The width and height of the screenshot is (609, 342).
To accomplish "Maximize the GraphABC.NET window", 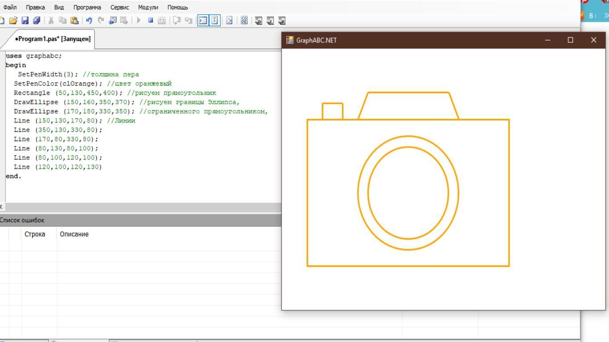I will pyautogui.click(x=570, y=40).
